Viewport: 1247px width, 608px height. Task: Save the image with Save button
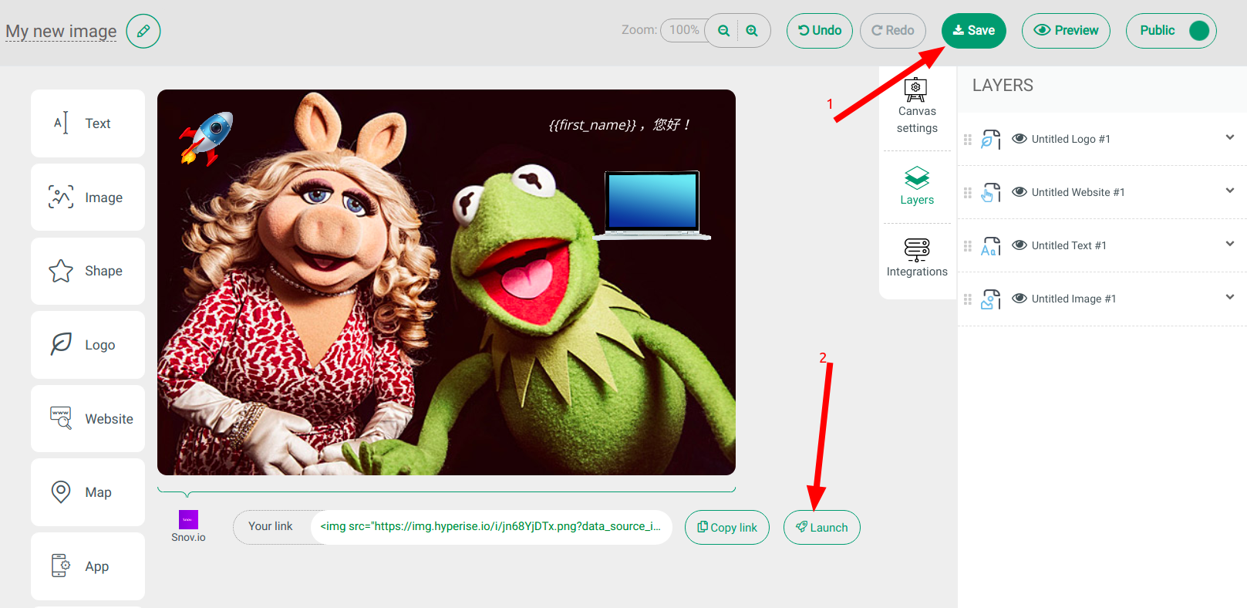(974, 31)
